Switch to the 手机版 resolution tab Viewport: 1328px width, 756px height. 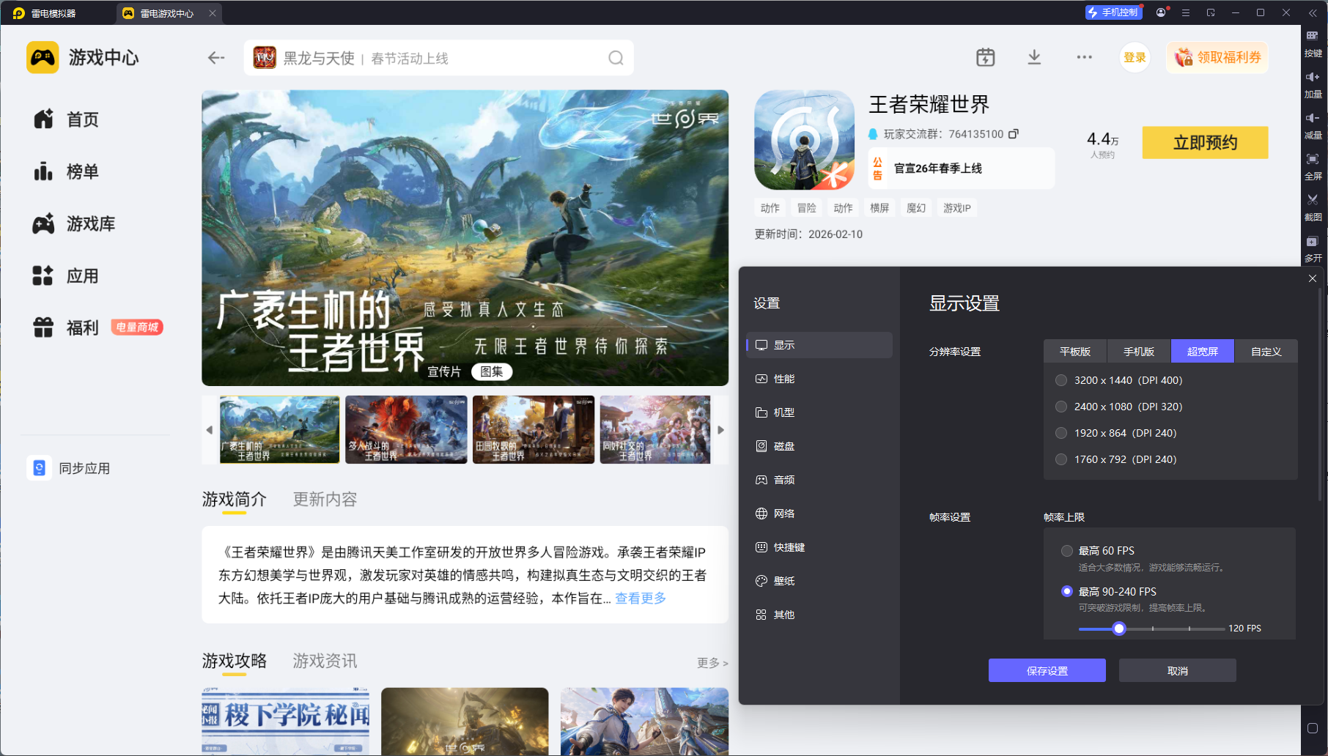[1139, 352]
